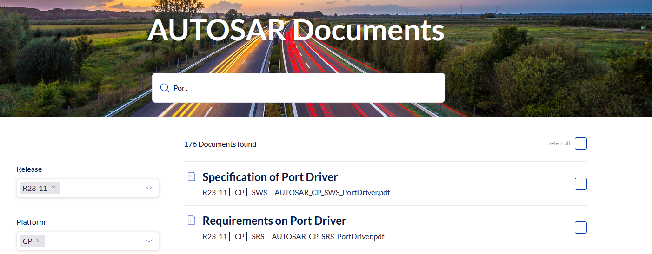Remove the R23-11 release filter tag

53,188
